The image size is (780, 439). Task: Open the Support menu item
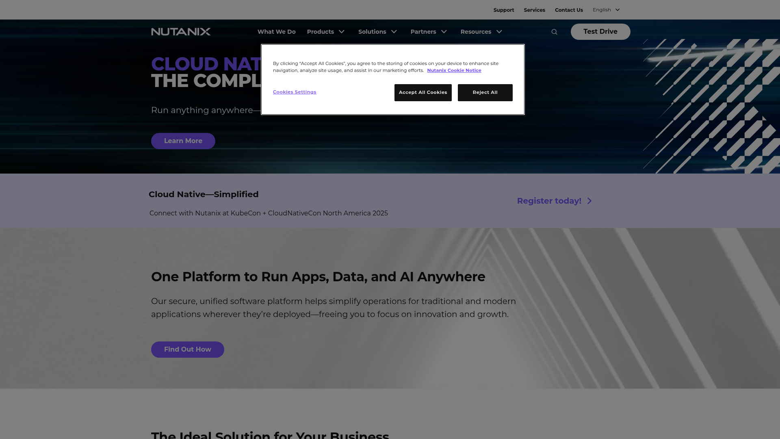504,10
